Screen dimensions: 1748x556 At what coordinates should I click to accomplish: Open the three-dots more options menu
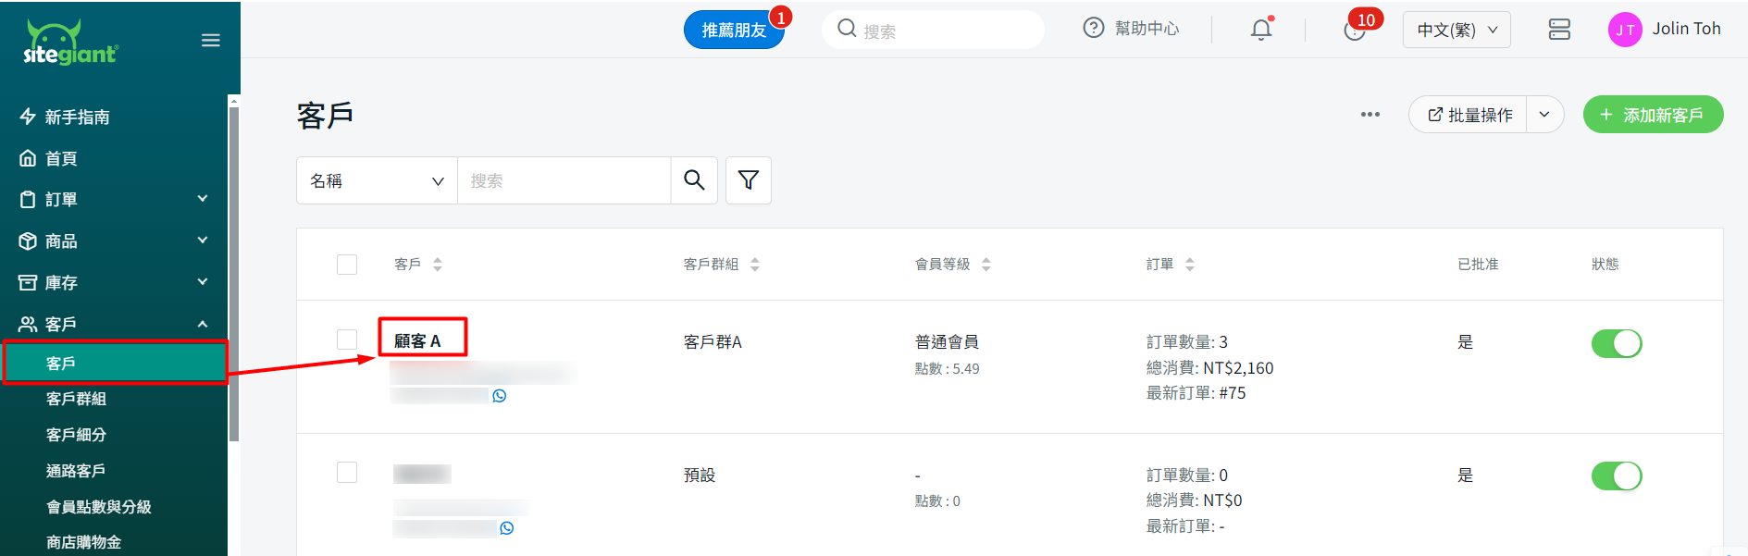1370,115
